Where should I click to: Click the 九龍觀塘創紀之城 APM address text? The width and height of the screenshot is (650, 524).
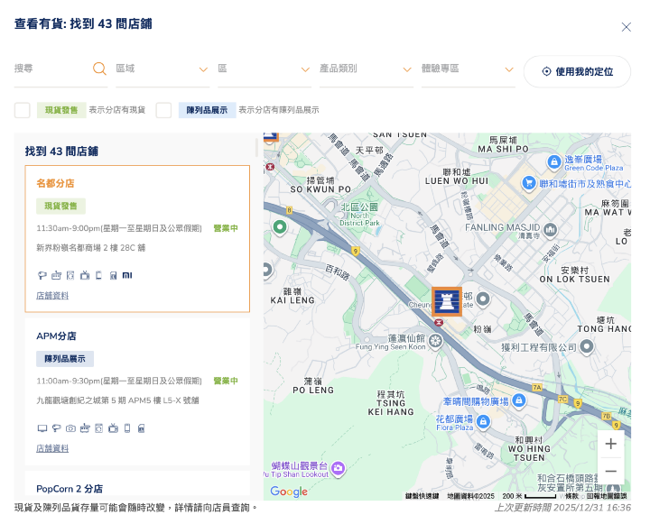pyautogui.click(x=117, y=400)
